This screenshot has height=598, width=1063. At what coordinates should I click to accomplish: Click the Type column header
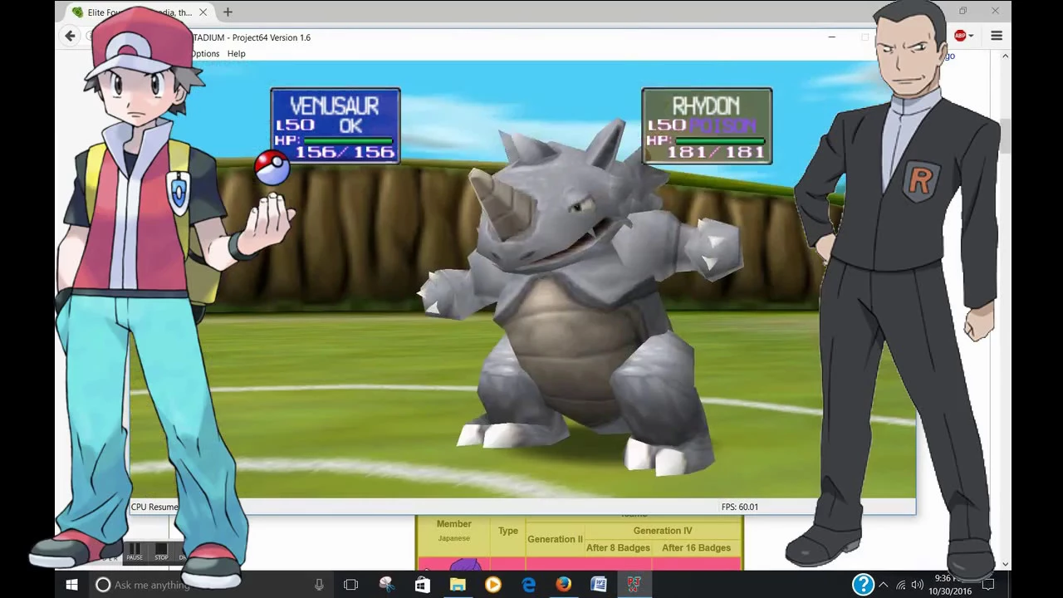508,531
